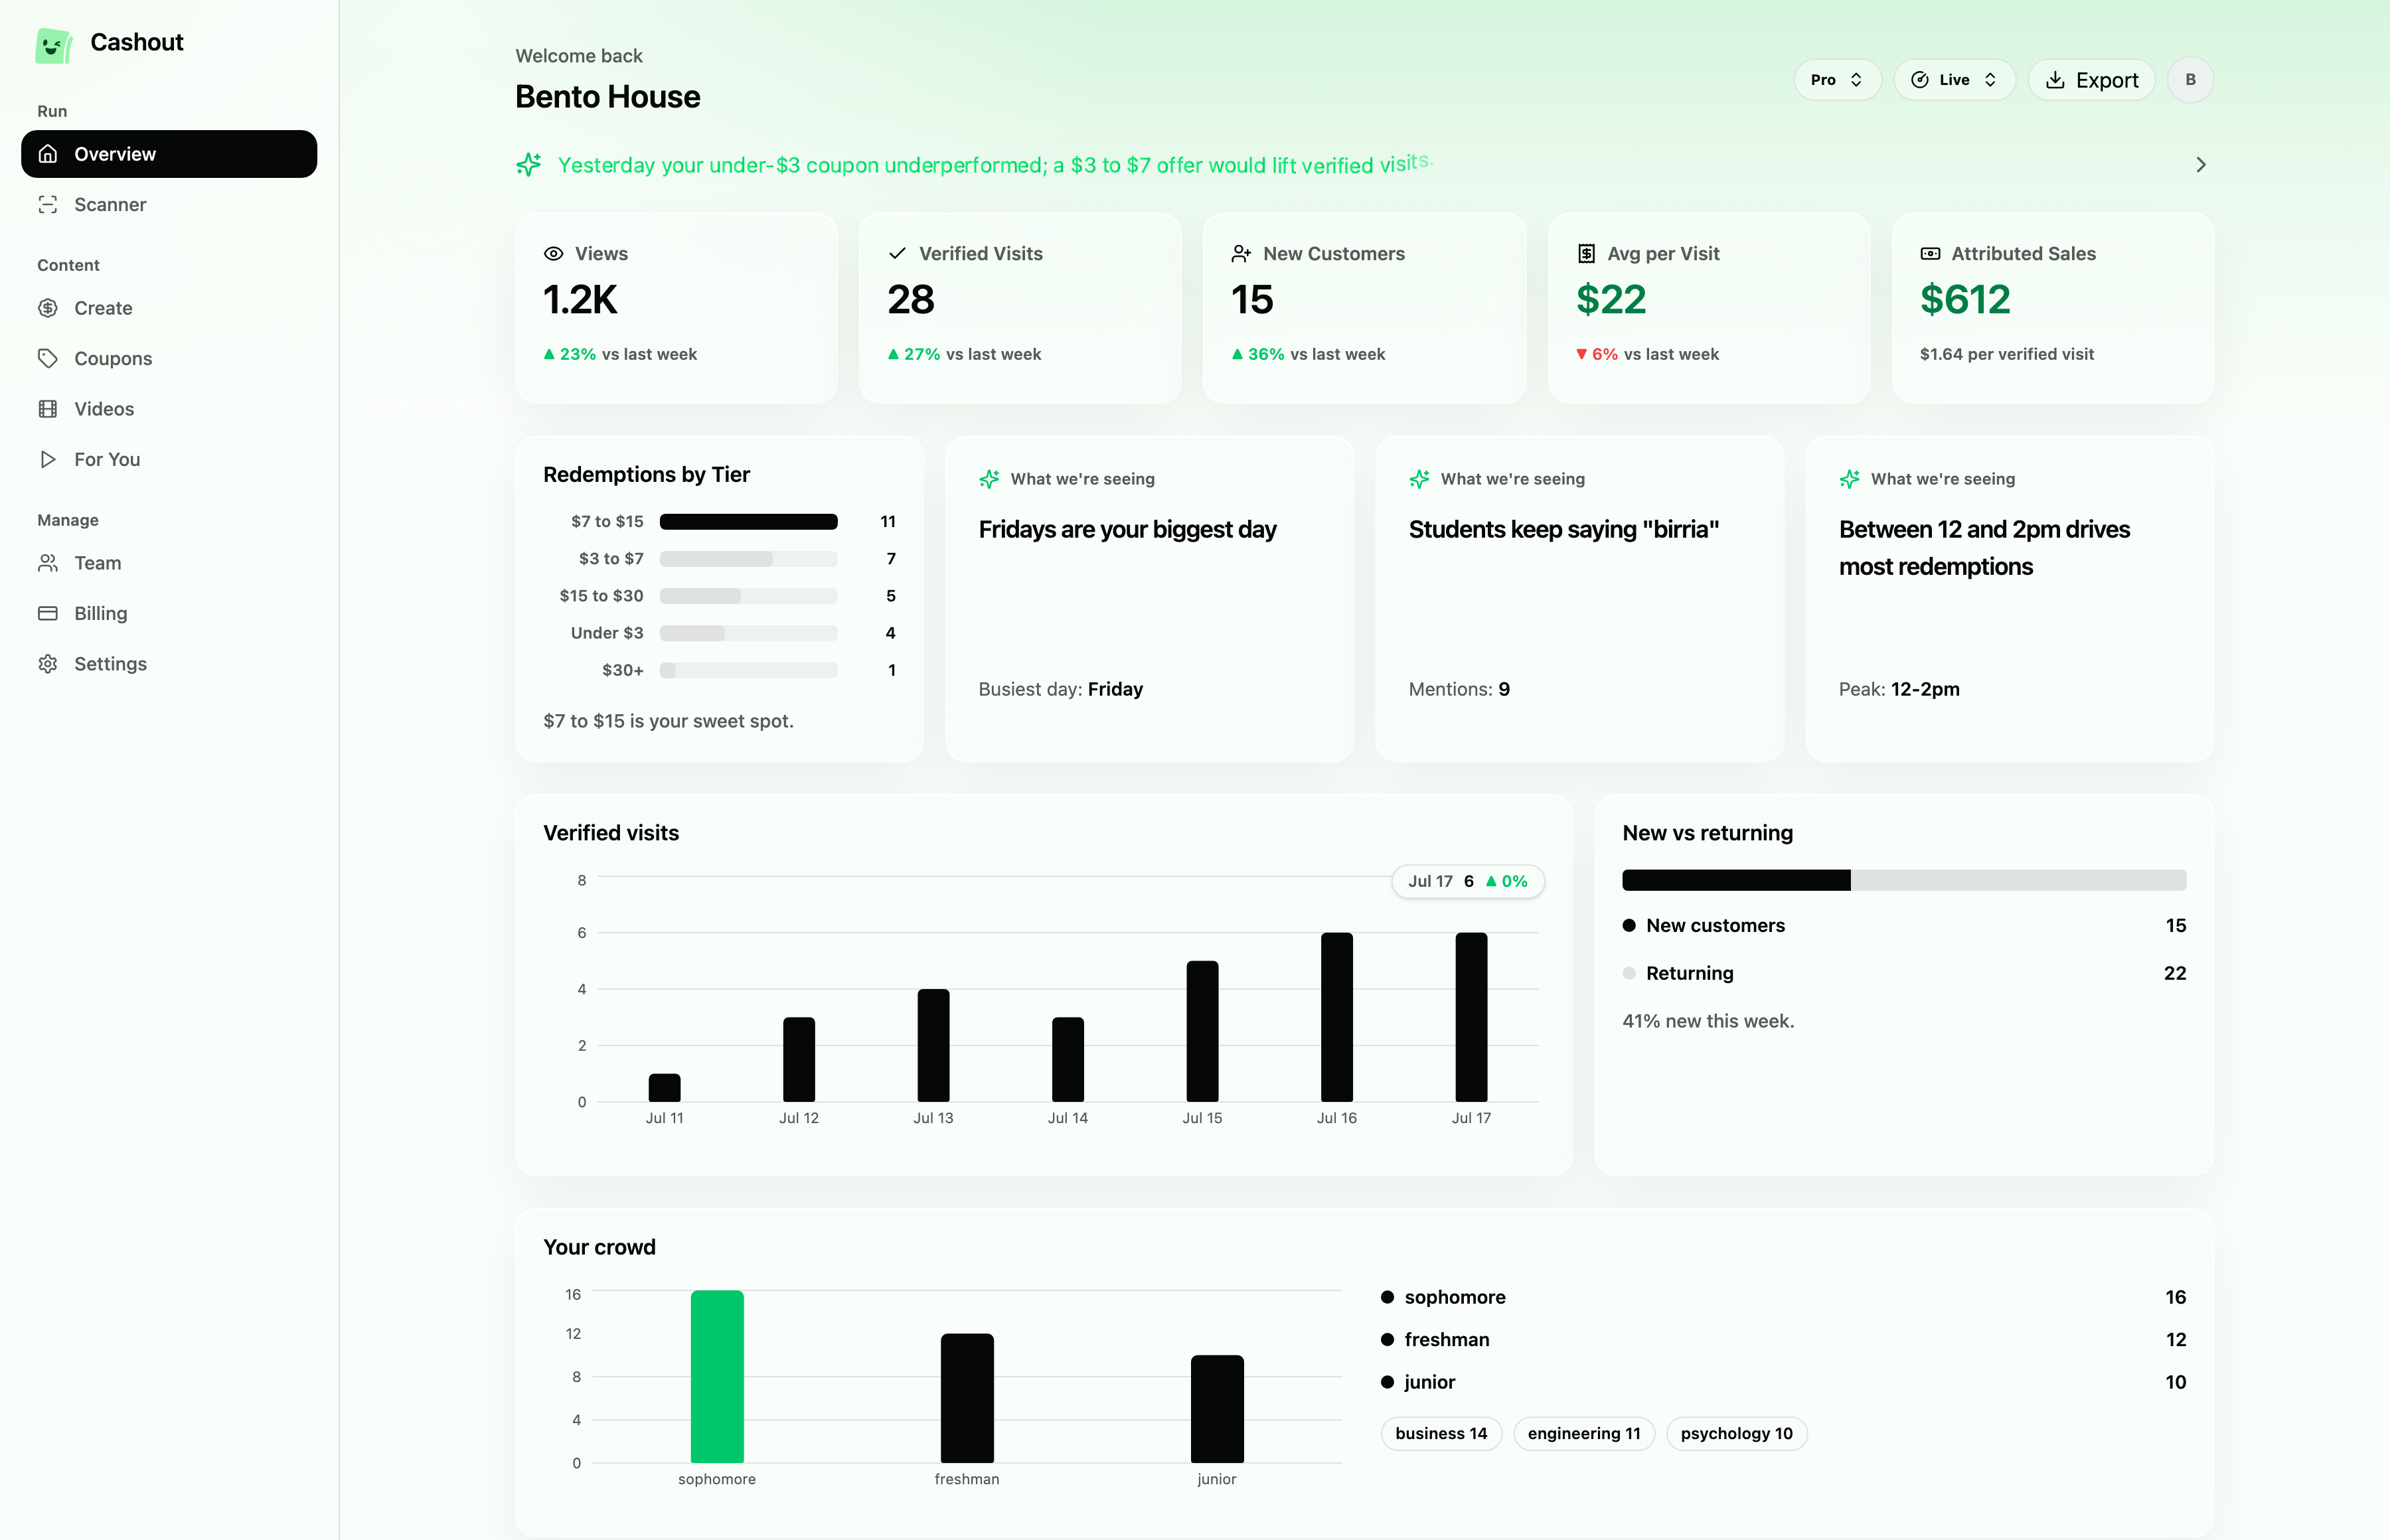The width and height of the screenshot is (2390, 1540).
Task: Open the Videos section
Action: pyautogui.click(x=169, y=409)
